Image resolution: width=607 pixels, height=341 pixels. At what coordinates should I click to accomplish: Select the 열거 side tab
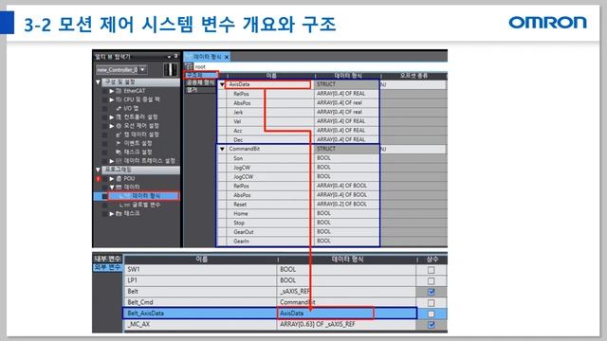click(200, 90)
